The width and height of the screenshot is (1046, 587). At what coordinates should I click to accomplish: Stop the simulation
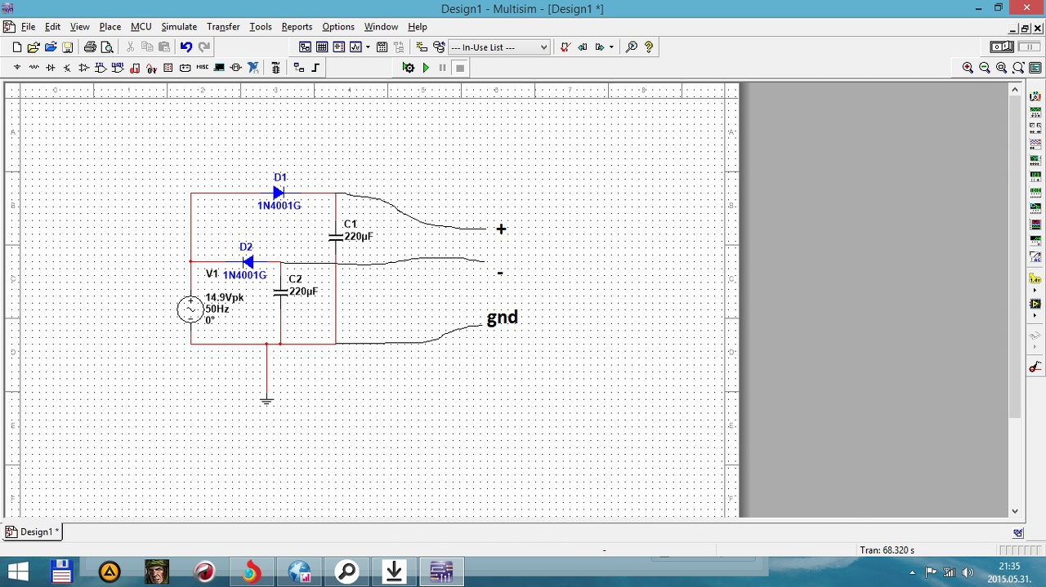(x=460, y=68)
